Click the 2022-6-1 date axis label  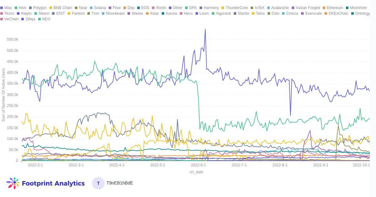point(198,165)
